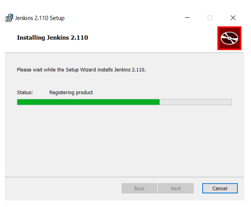Screen dimensions: 251x207
Task: Click the unfilled gray part of progress bar
Action: click(x=196, y=102)
